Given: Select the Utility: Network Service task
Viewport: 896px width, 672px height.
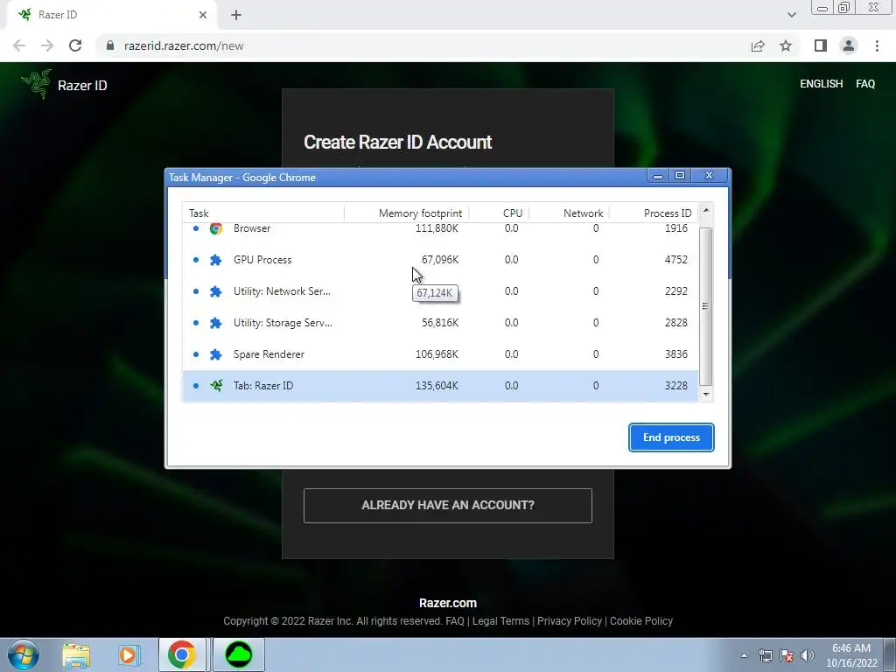Looking at the screenshot, I should (x=440, y=291).
